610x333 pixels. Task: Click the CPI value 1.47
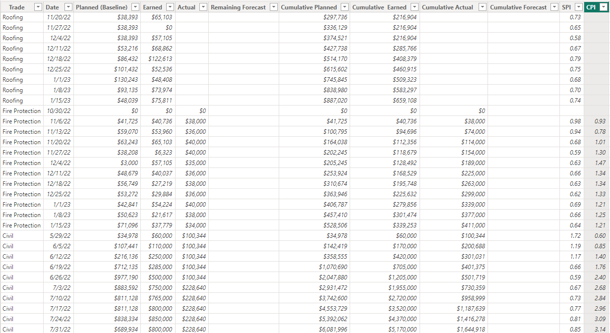[600, 163]
